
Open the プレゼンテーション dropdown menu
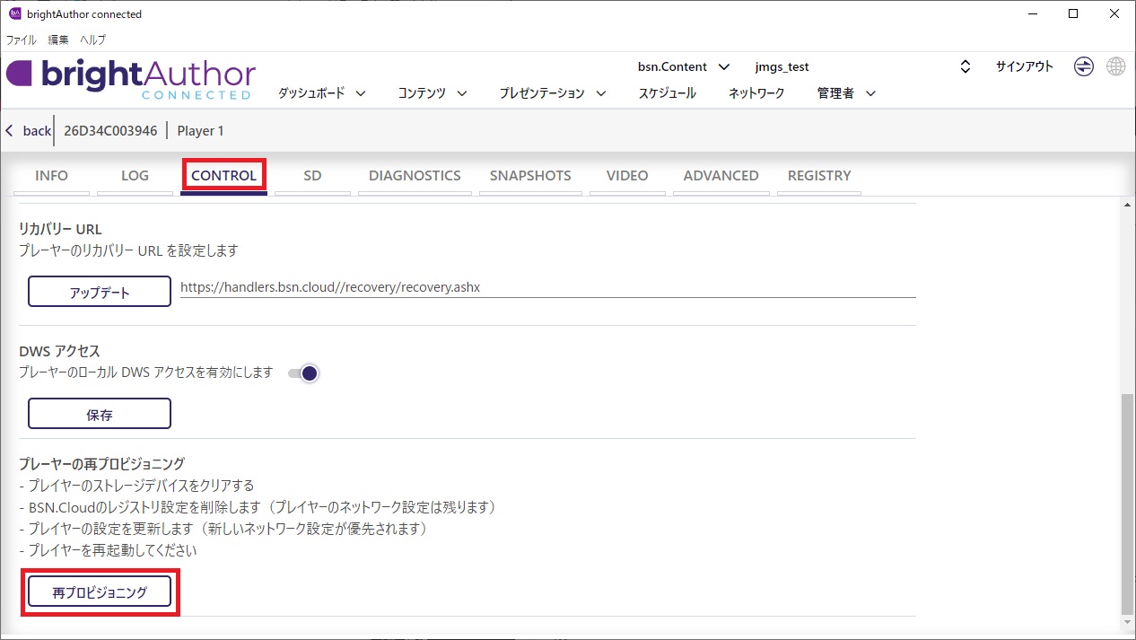[552, 93]
